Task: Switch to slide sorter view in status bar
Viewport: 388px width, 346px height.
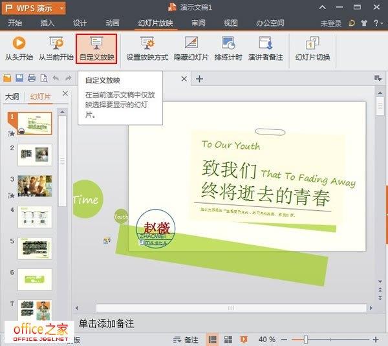Action: pos(228,340)
